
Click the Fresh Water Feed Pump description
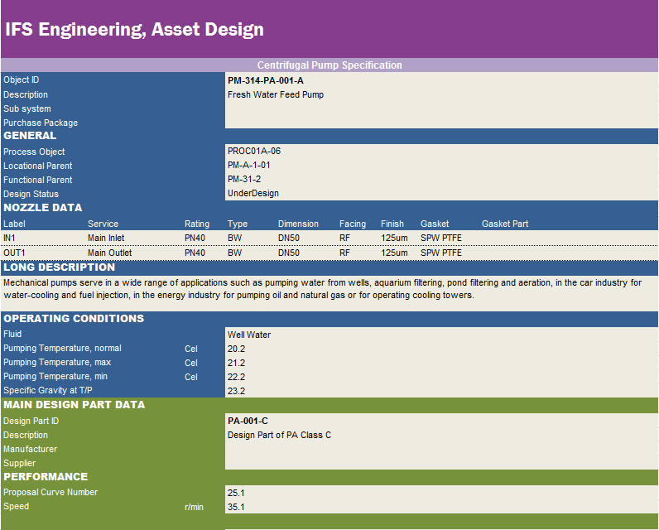pos(276,94)
